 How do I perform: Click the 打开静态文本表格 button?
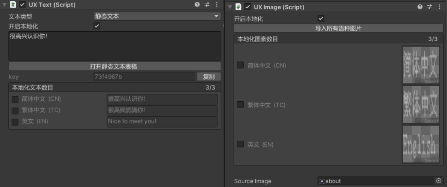(x=115, y=66)
